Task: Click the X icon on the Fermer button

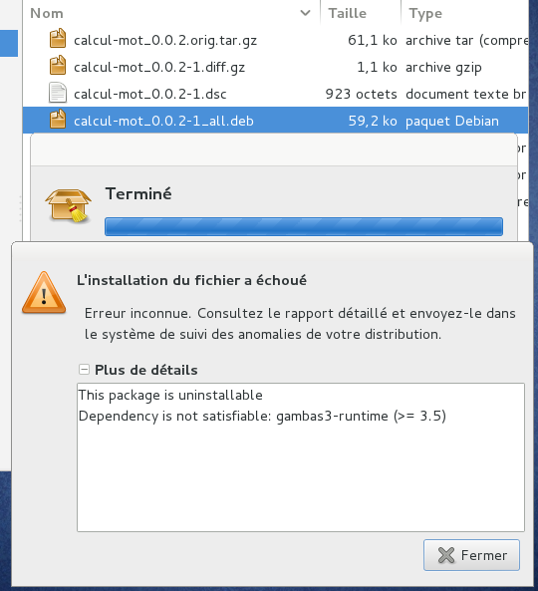Action: (x=446, y=555)
